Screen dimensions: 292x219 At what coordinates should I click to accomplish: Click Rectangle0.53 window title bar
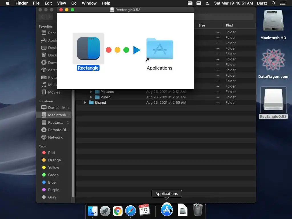pos(125,10)
